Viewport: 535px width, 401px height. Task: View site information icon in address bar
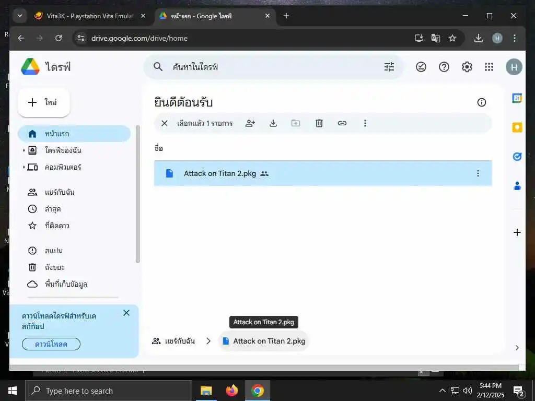[81, 38]
